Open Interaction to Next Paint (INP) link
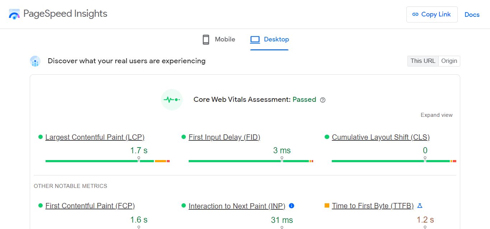The image size is (490, 229). coord(237,206)
